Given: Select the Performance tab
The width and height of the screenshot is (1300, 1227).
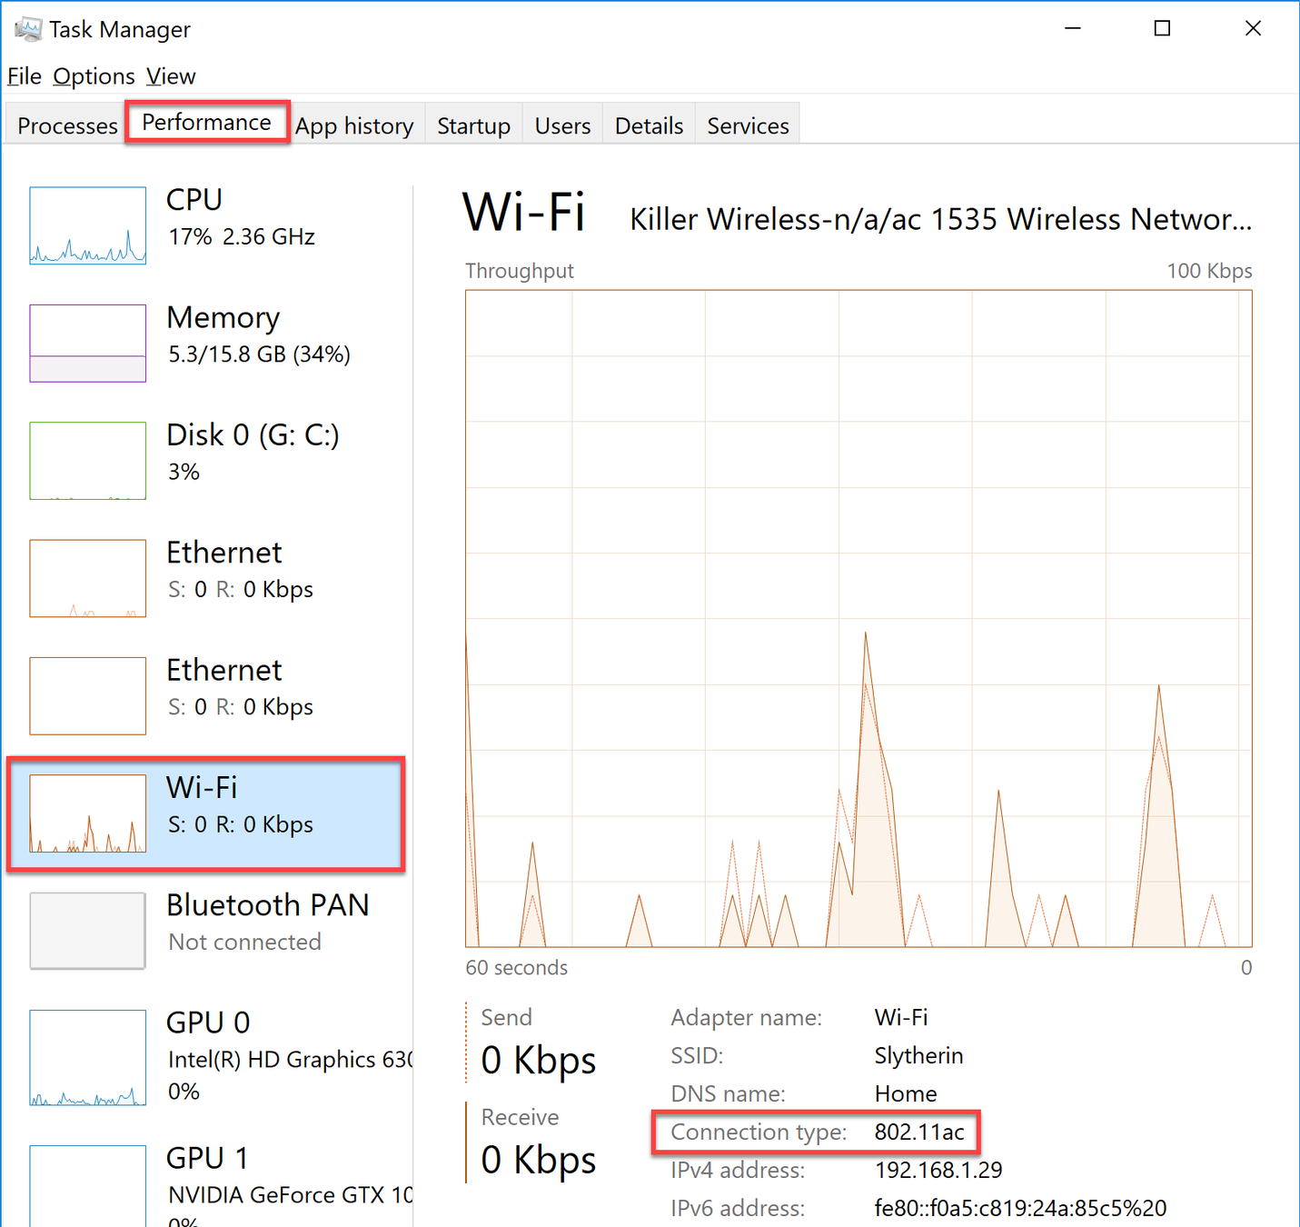Looking at the screenshot, I should (207, 122).
